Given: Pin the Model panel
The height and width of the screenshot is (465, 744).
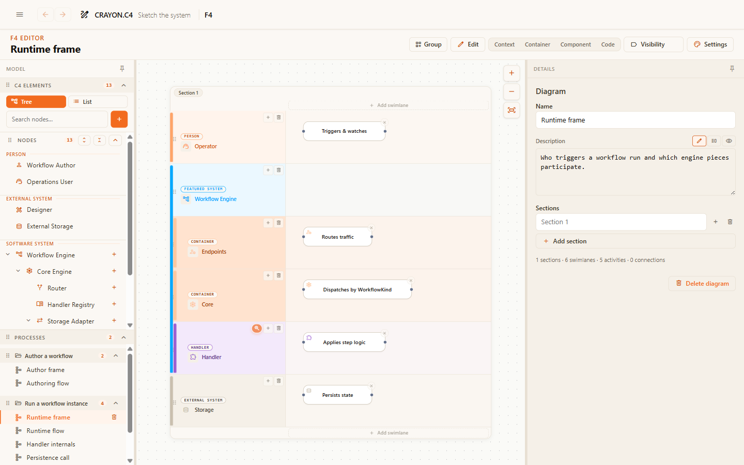Looking at the screenshot, I should 122,69.
